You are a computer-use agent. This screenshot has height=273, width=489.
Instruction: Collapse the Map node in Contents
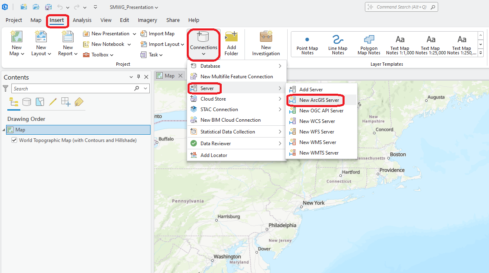pos(4,130)
